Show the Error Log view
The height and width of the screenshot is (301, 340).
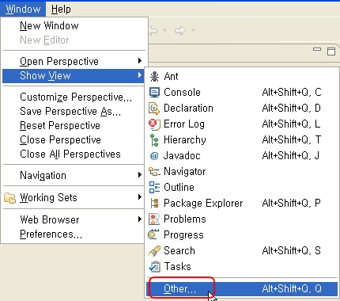[x=242, y=124]
